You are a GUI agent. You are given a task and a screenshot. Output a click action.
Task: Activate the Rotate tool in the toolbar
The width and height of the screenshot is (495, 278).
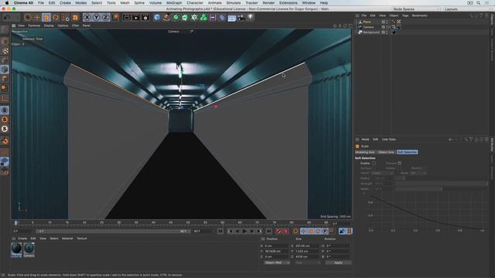[56, 17]
